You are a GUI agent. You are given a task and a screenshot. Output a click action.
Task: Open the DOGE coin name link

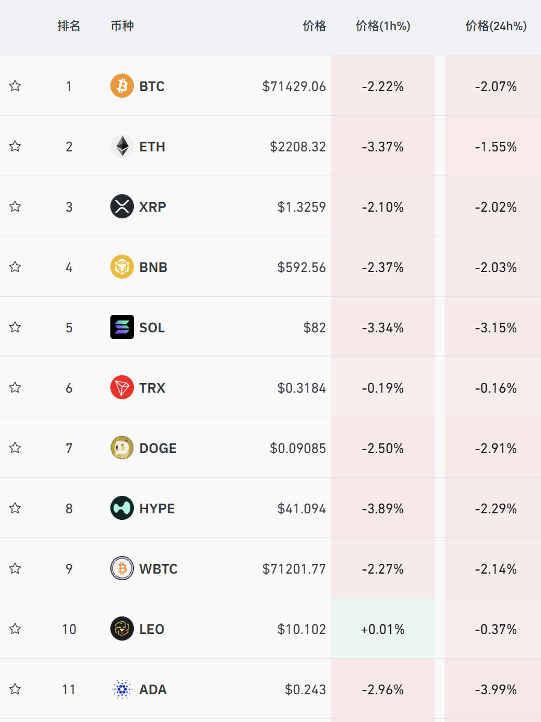coord(157,448)
